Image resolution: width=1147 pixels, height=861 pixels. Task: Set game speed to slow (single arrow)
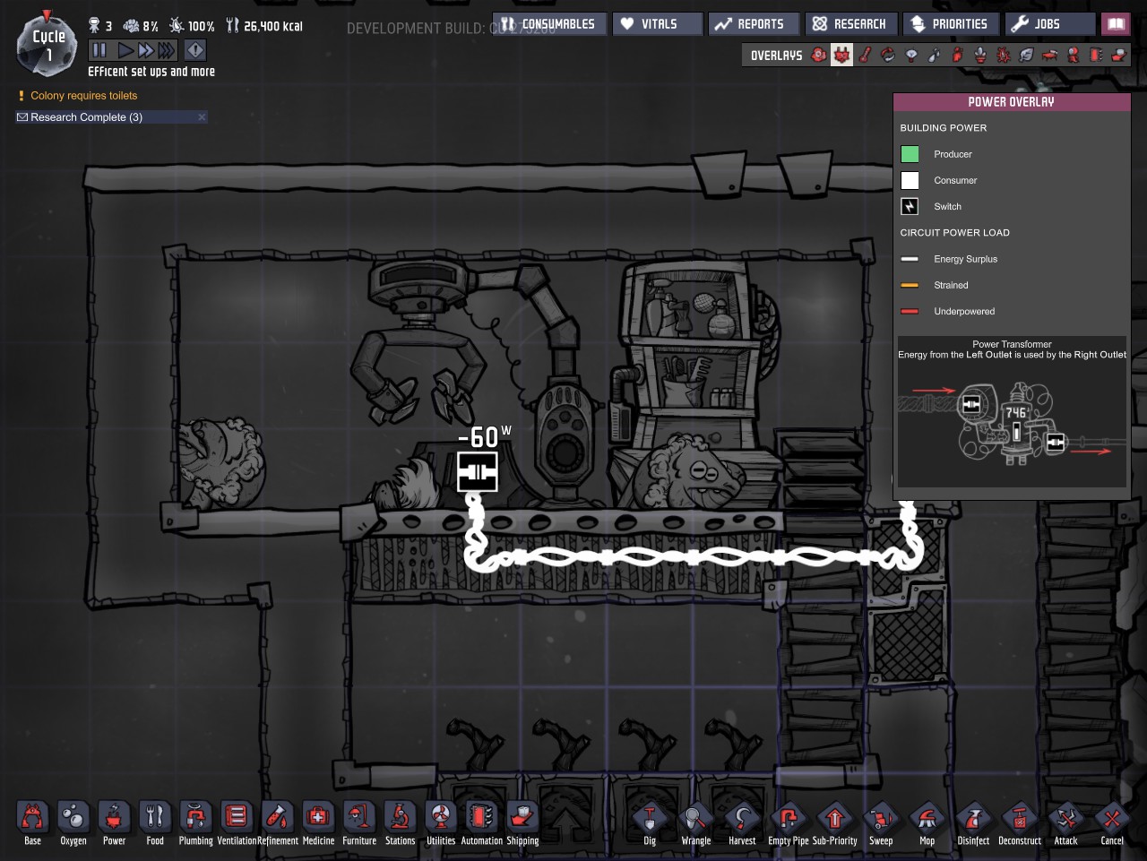tap(125, 50)
